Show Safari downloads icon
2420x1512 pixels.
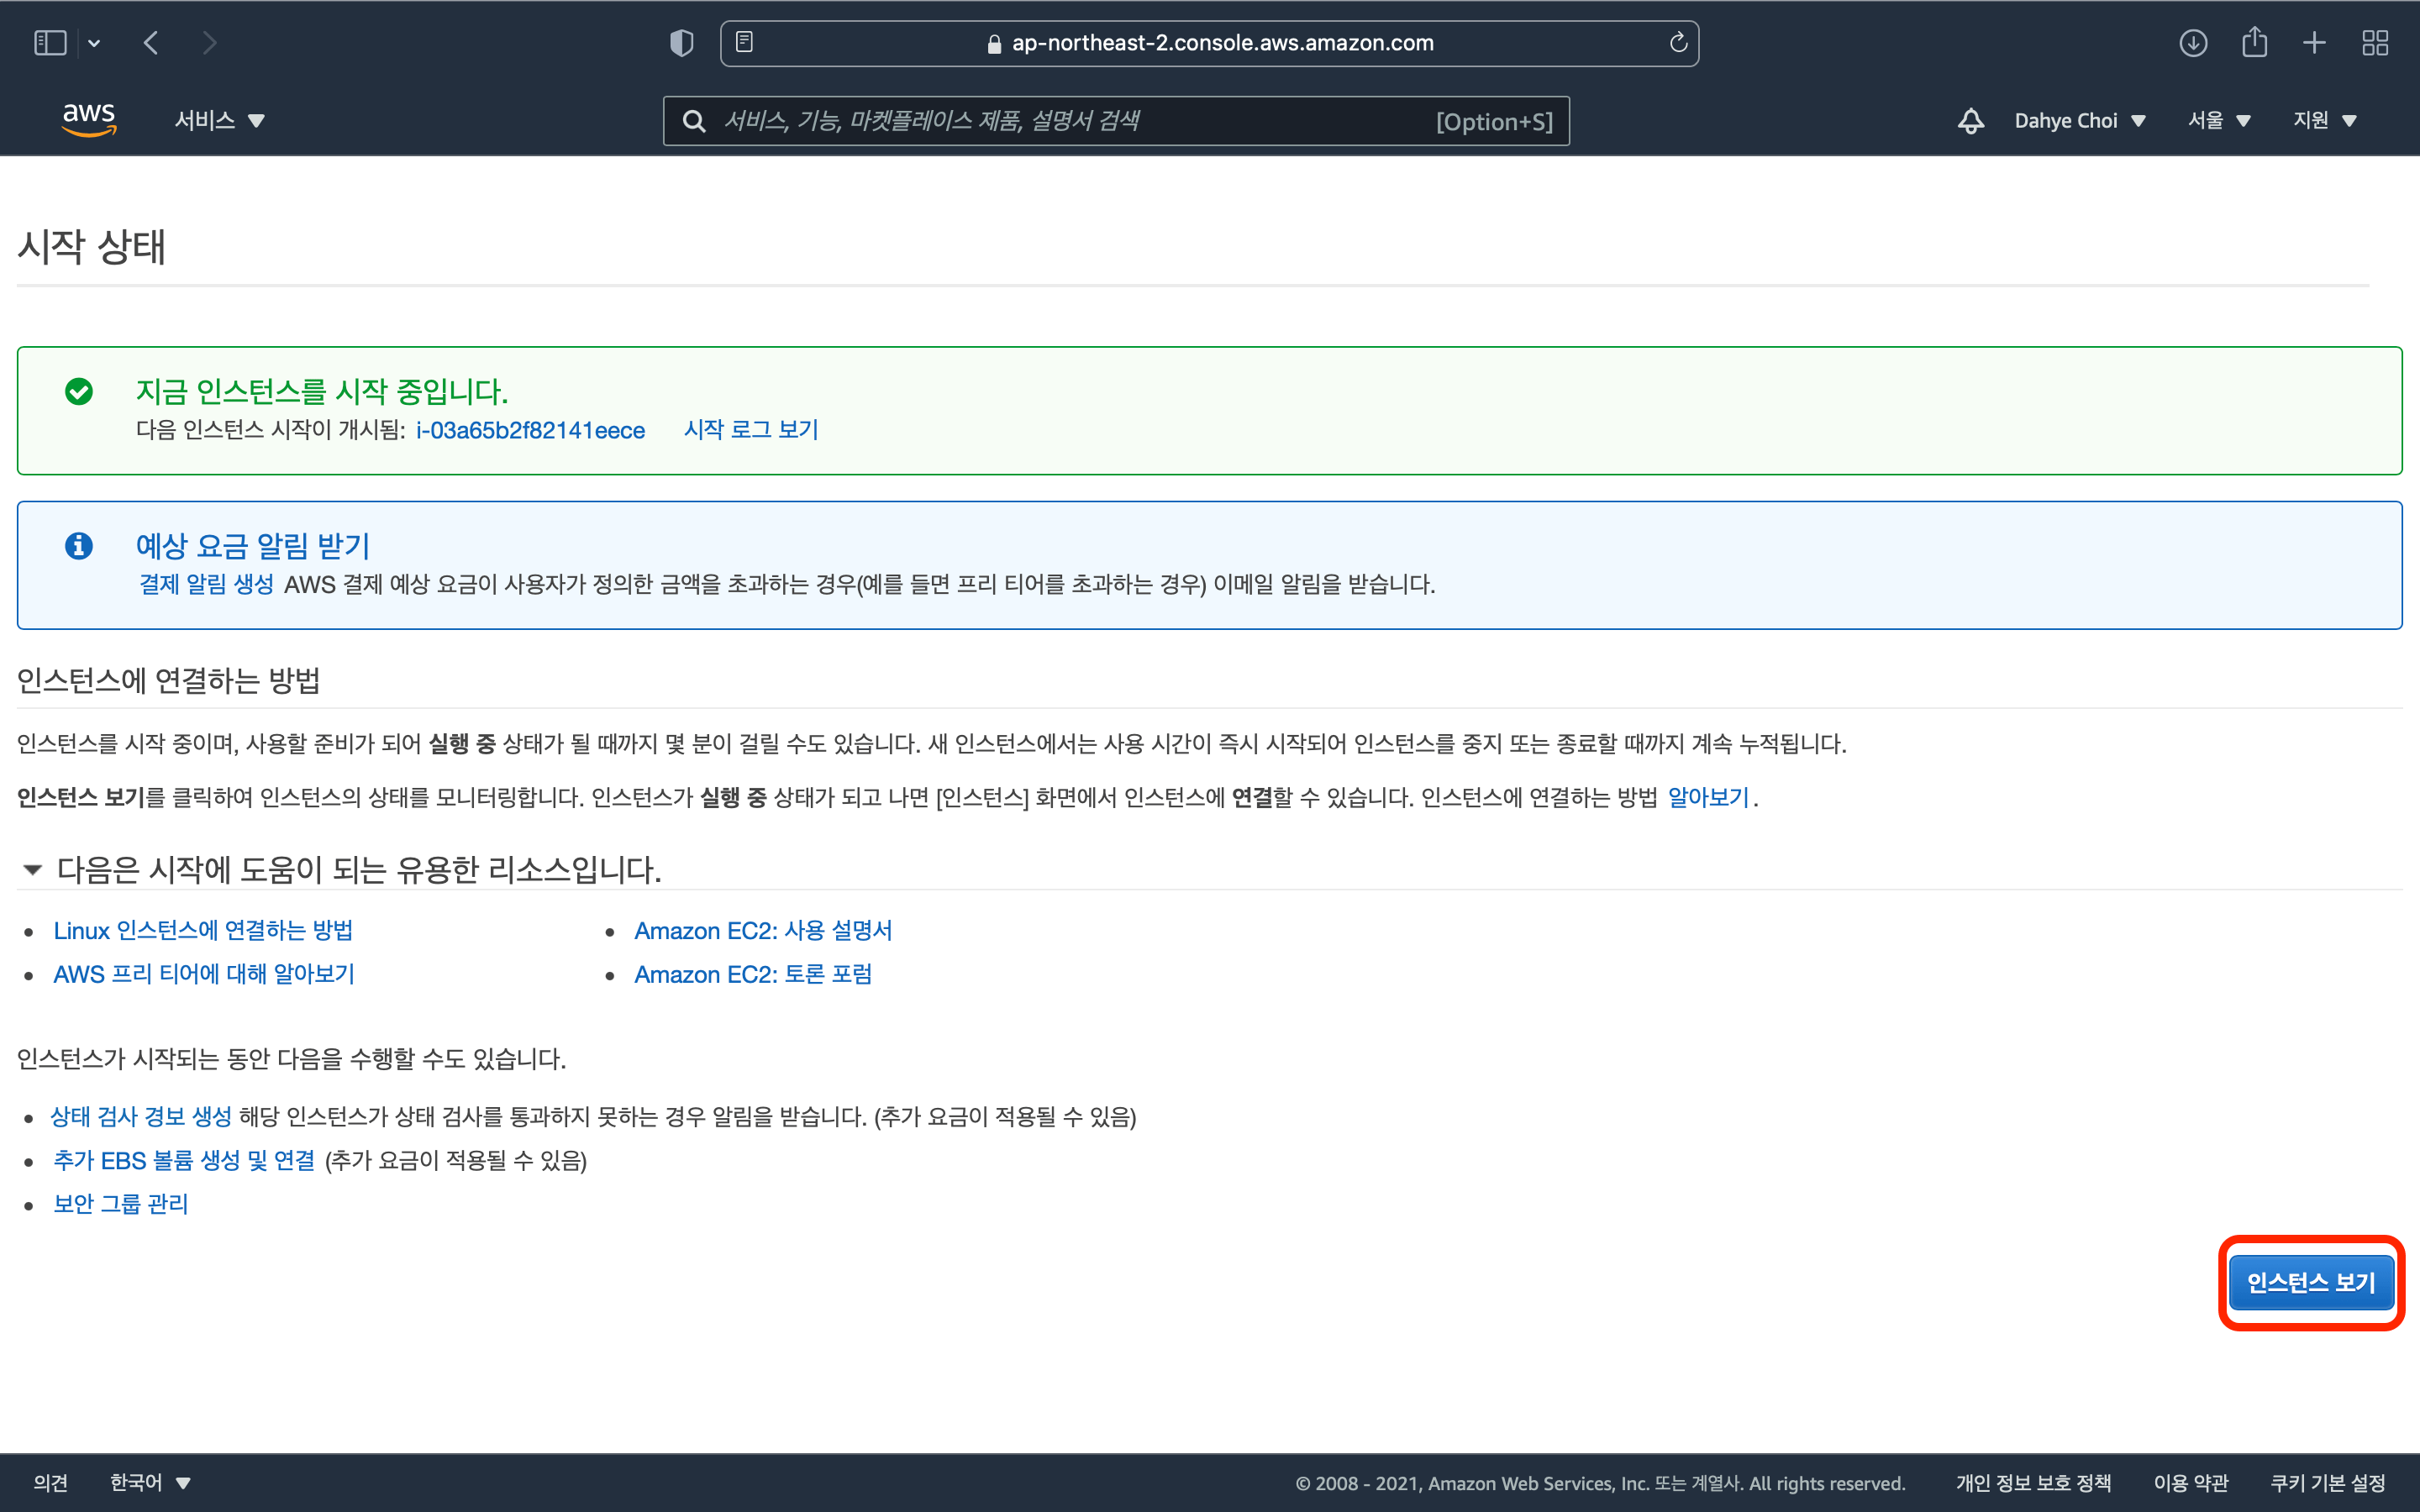[x=2193, y=43]
